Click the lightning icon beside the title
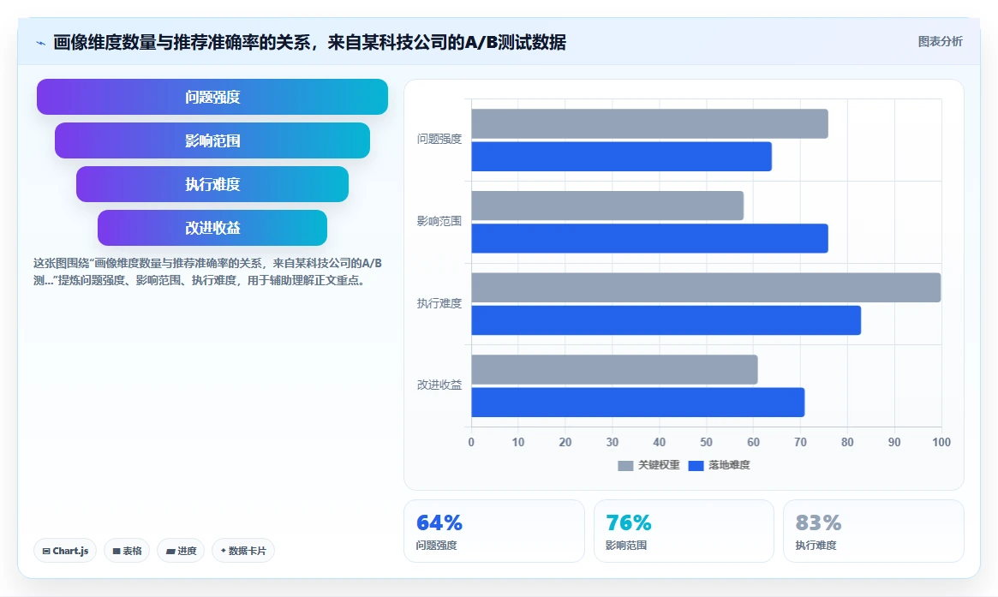998x597 pixels. [41, 44]
